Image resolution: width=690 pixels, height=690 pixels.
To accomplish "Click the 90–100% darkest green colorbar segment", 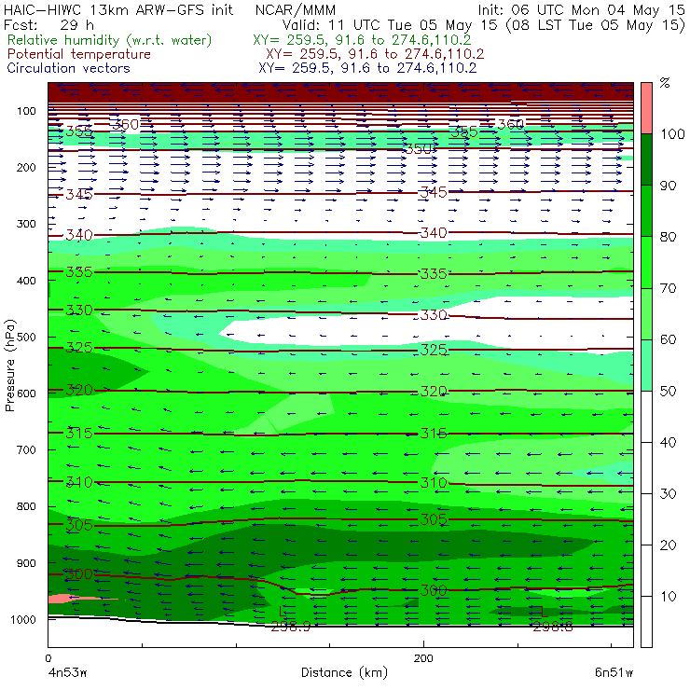I will click(646, 159).
